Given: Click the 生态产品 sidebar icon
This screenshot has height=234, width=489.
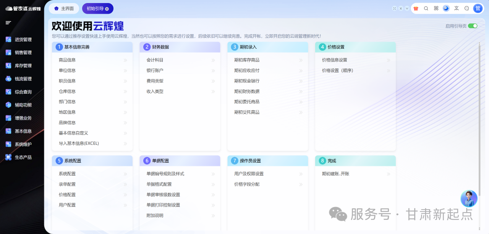Looking at the screenshot, I should pos(8,157).
